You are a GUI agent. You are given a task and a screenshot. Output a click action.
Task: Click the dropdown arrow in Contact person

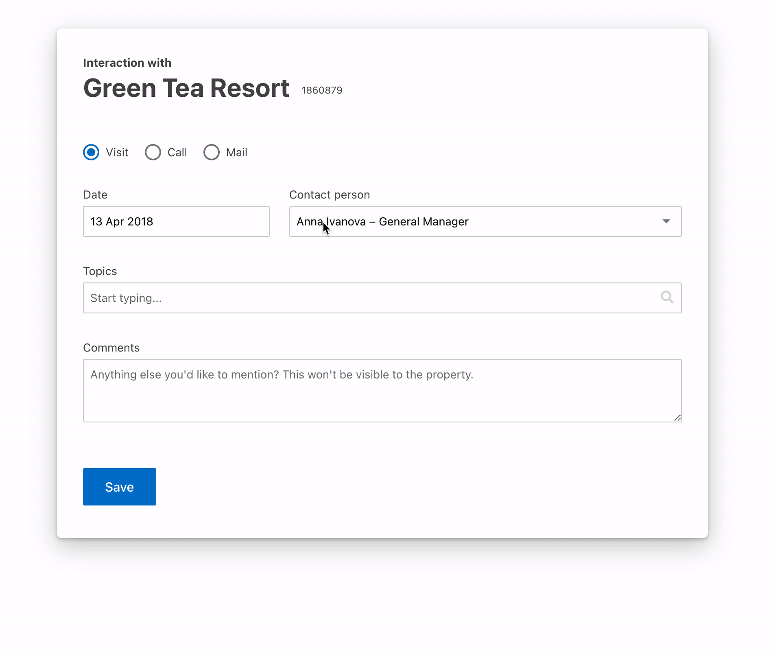pos(666,221)
